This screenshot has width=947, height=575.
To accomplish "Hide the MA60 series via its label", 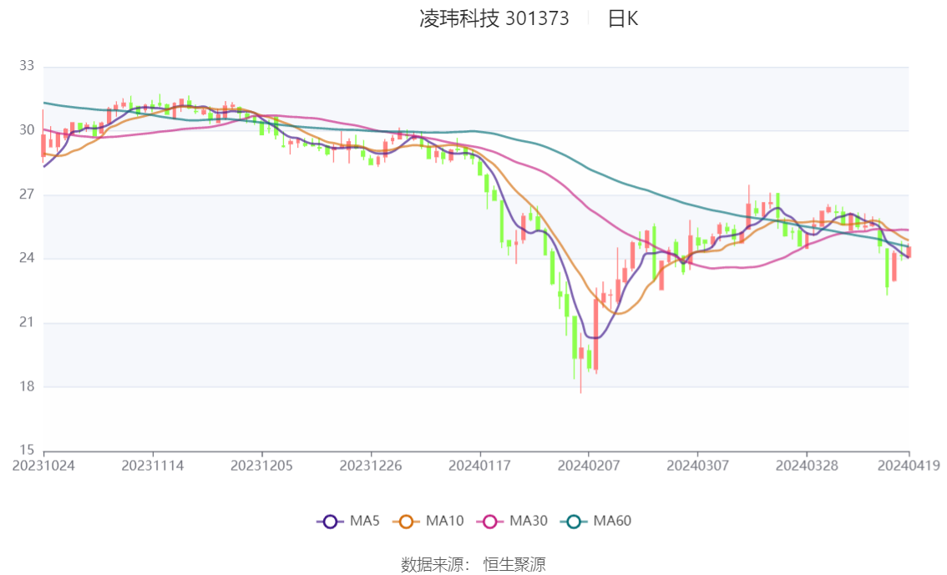I will tap(612, 521).
